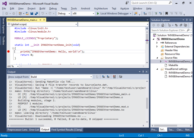Click the uncomment selected lines icon
Screen dimensions: 194x138
160,14
